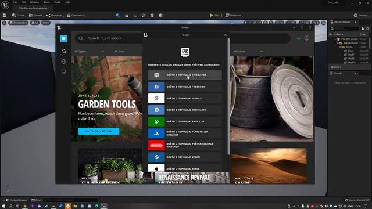
Task: Open the Settings button in main toolbar
Action: click(x=361, y=15)
